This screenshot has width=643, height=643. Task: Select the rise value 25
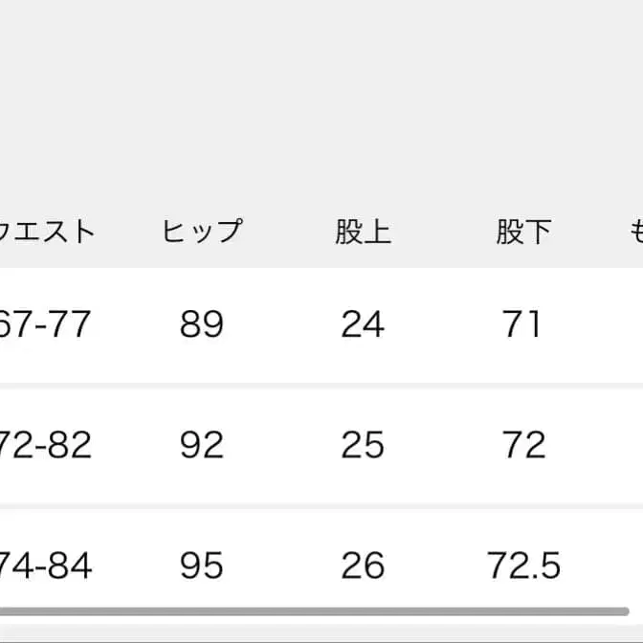(363, 445)
